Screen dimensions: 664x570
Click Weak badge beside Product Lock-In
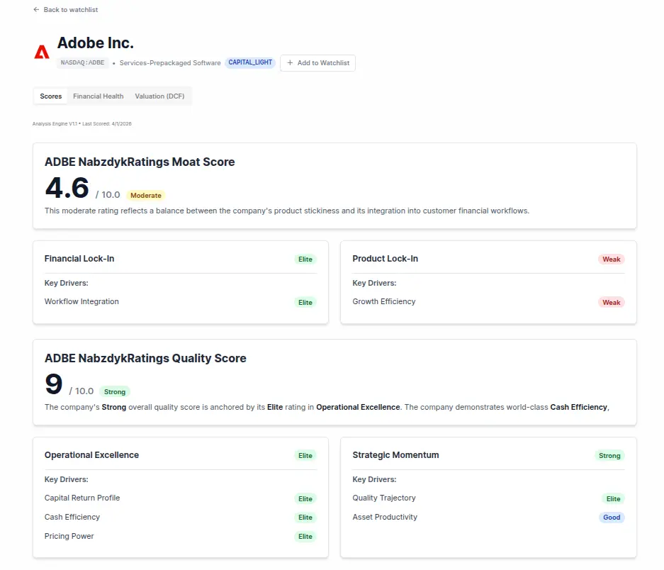click(x=612, y=259)
